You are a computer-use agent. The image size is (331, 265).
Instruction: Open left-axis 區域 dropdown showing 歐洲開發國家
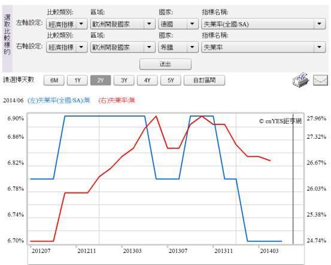(x=123, y=24)
